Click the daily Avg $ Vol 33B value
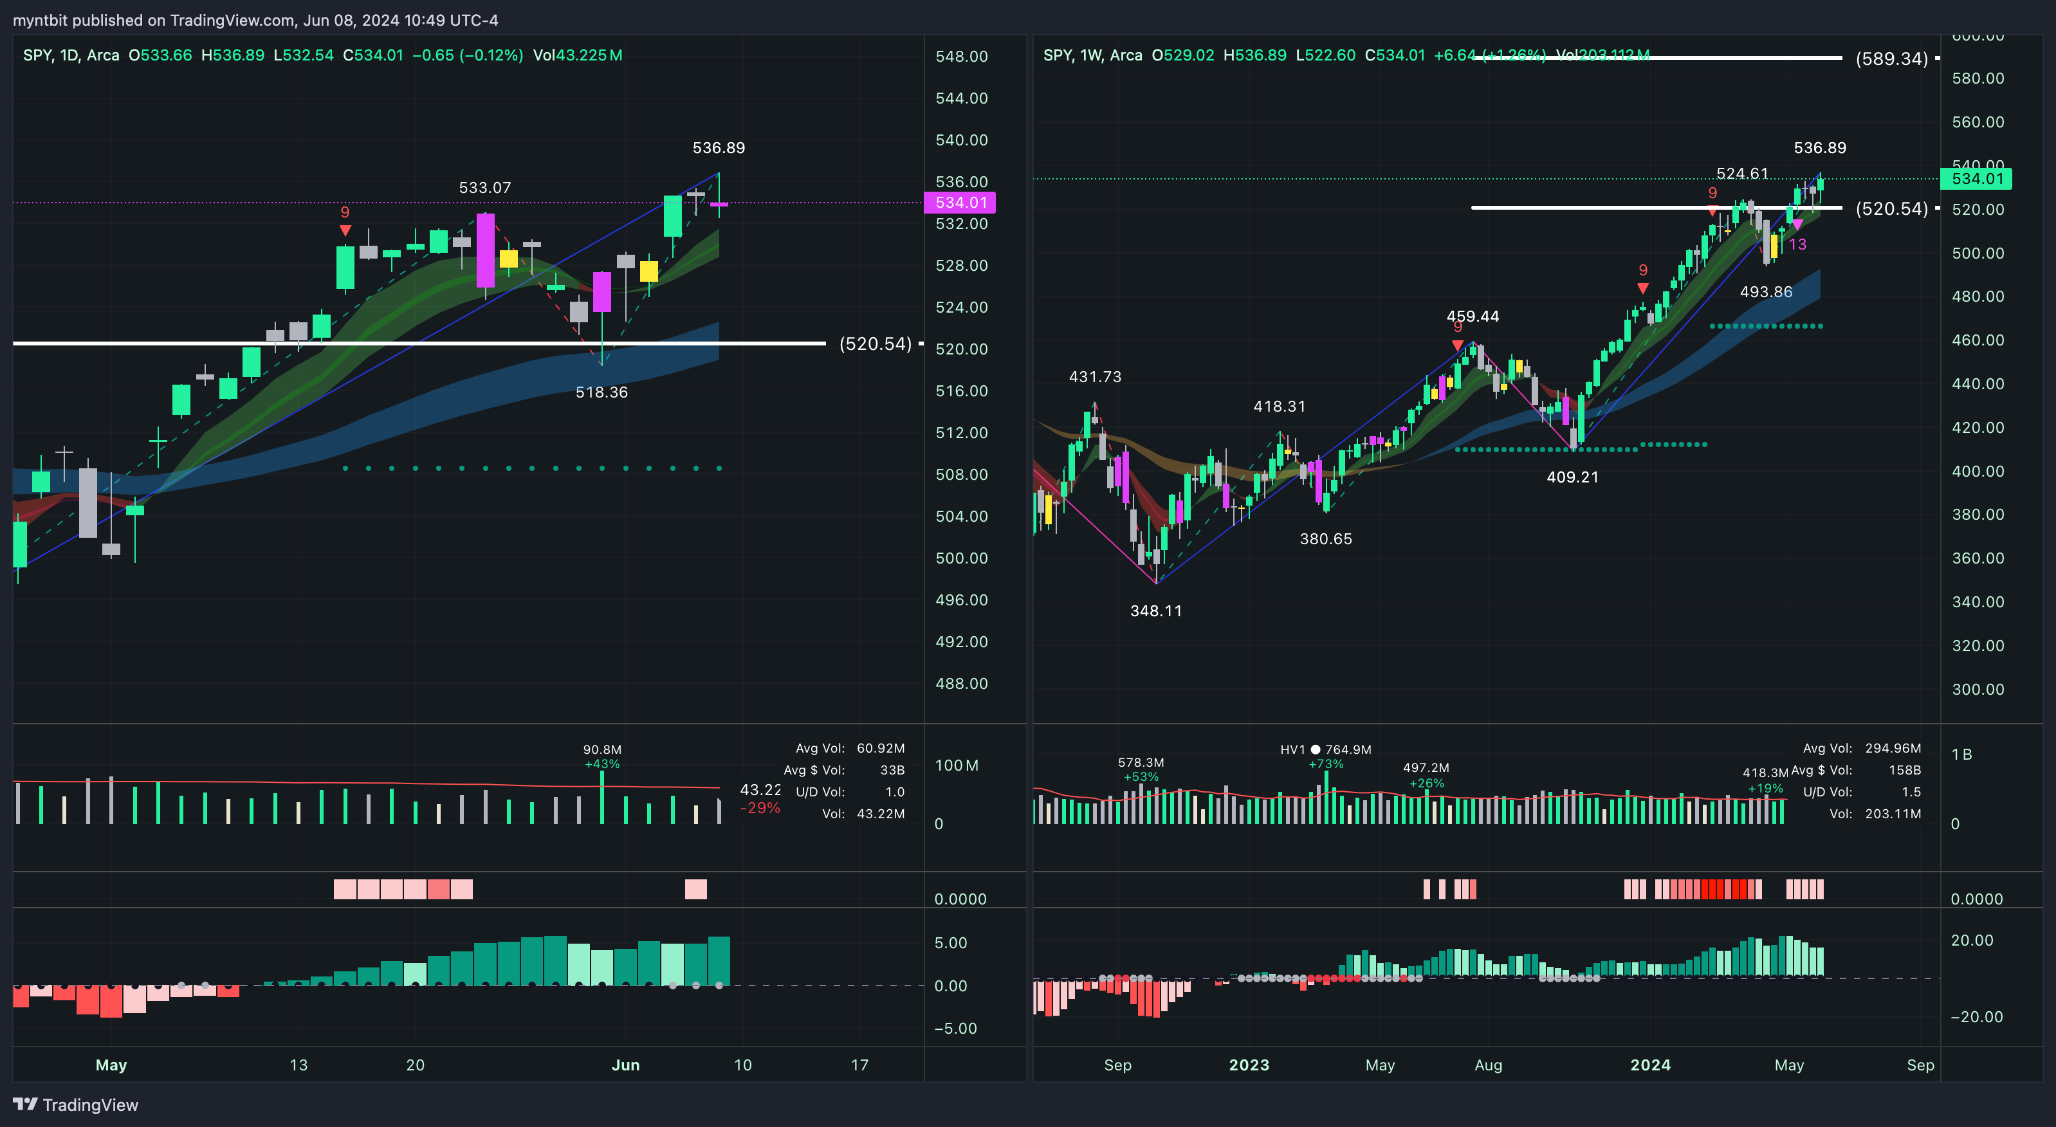2056x1127 pixels. pyautogui.click(x=892, y=770)
